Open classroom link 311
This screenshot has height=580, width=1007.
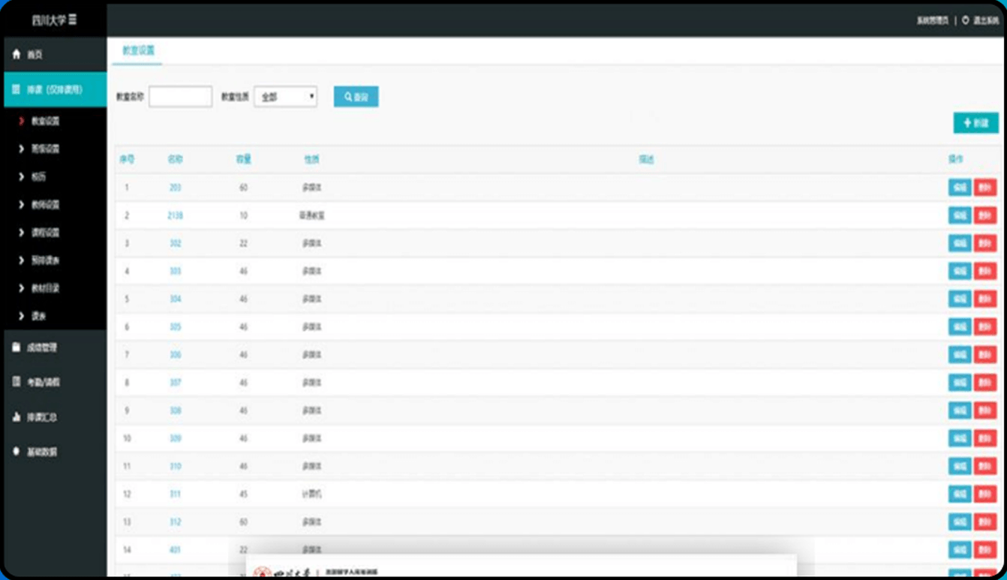coord(175,494)
